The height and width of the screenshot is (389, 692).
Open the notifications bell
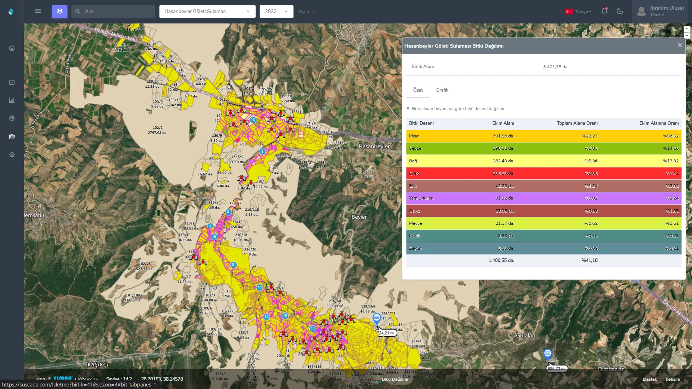pyautogui.click(x=604, y=11)
